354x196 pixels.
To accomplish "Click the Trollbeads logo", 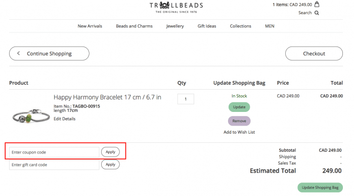I will [176, 7].
